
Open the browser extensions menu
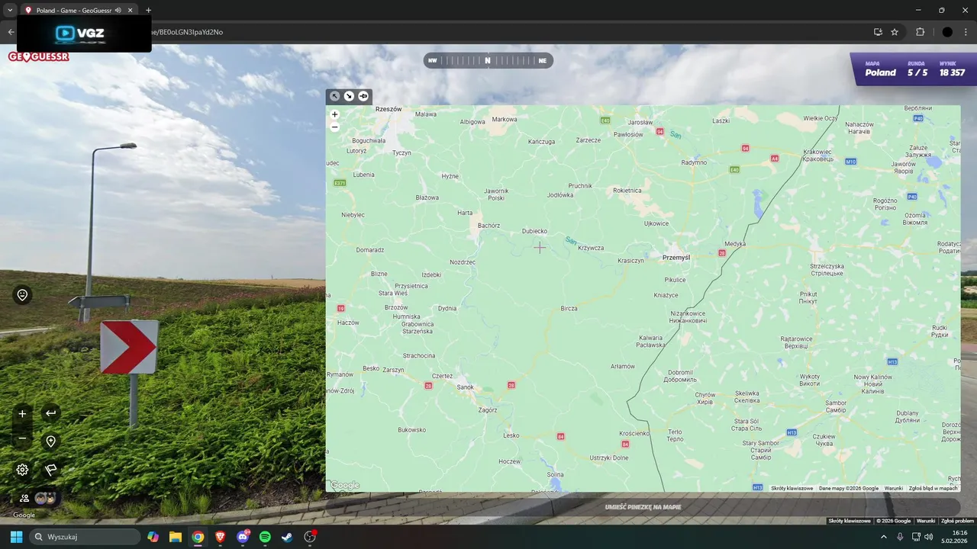click(920, 32)
